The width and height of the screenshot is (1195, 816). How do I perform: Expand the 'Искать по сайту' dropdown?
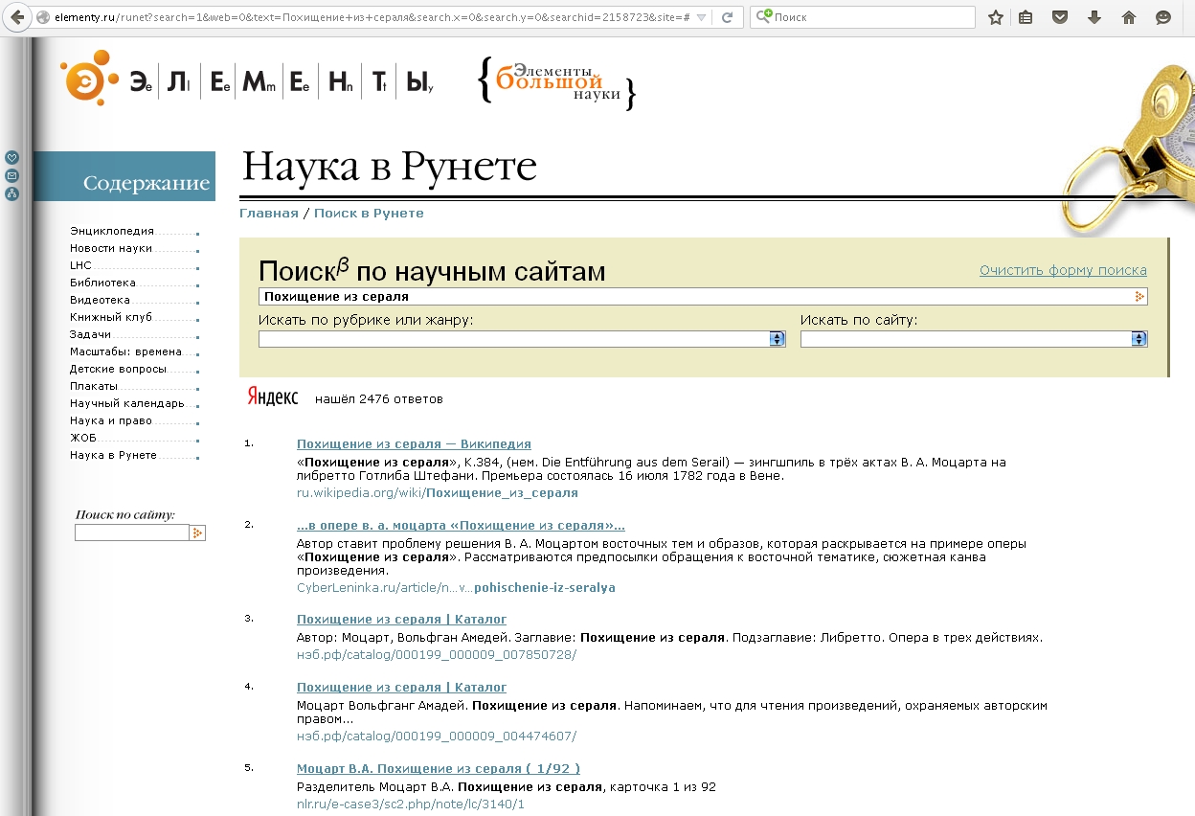coord(1139,338)
